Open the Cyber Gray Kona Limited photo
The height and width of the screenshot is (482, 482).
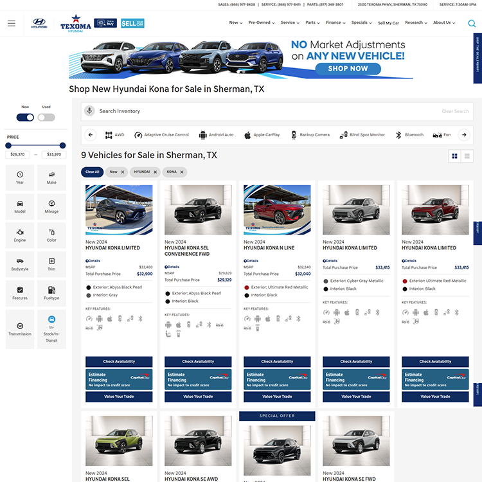point(356,210)
